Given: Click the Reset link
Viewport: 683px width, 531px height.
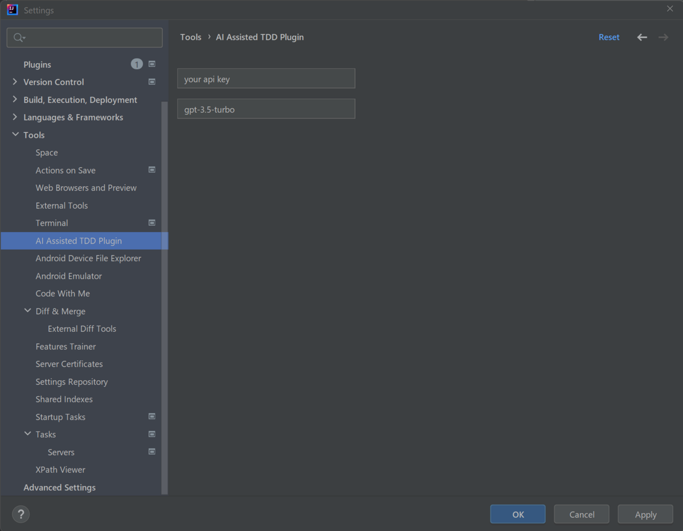Looking at the screenshot, I should pyautogui.click(x=609, y=37).
